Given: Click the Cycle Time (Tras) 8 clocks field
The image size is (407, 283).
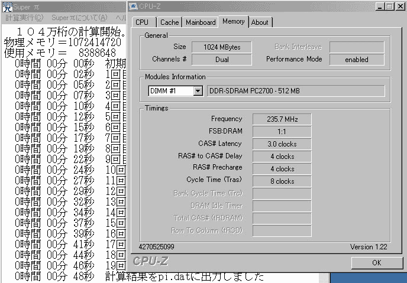Looking at the screenshot, I should [282, 181].
